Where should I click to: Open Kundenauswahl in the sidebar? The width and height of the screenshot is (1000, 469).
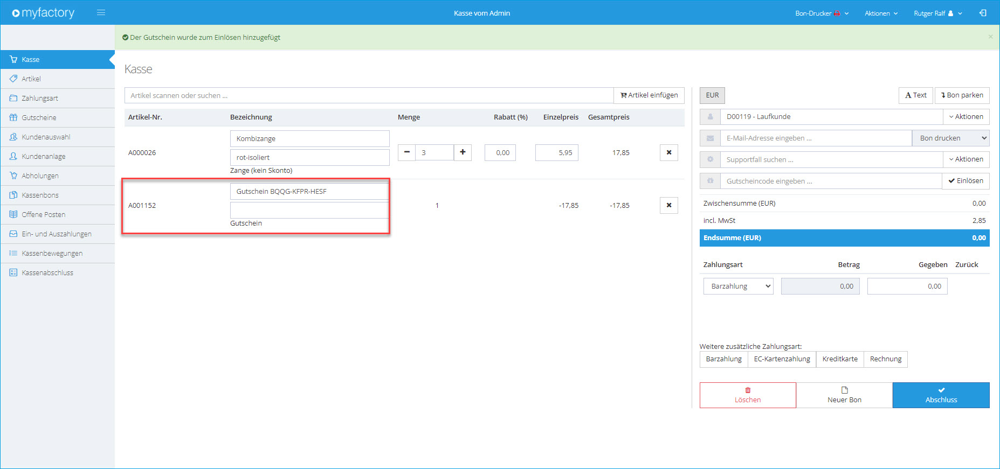point(57,137)
